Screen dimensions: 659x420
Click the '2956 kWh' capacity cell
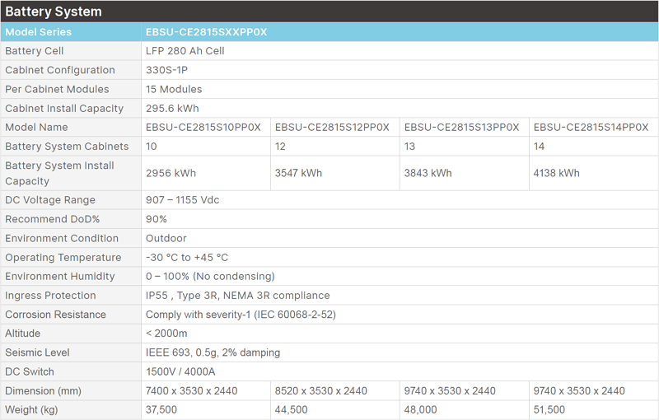pos(206,173)
